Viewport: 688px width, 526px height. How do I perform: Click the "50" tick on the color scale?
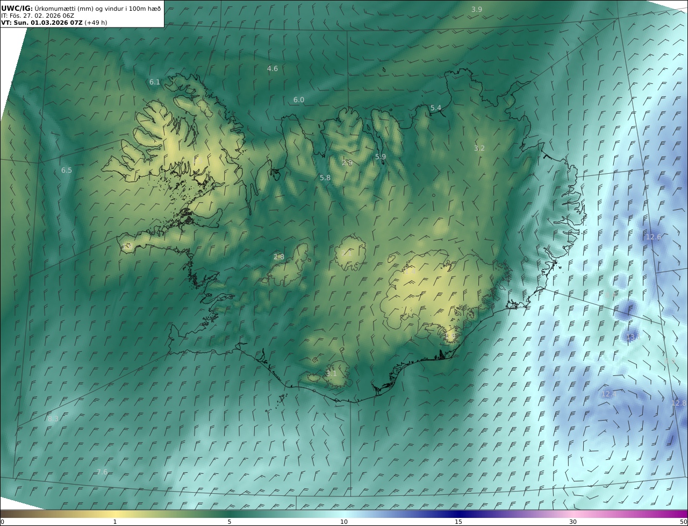pyautogui.click(x=684, y=522)
